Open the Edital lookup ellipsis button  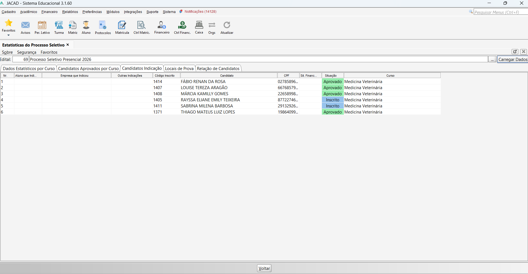[492, 59]
